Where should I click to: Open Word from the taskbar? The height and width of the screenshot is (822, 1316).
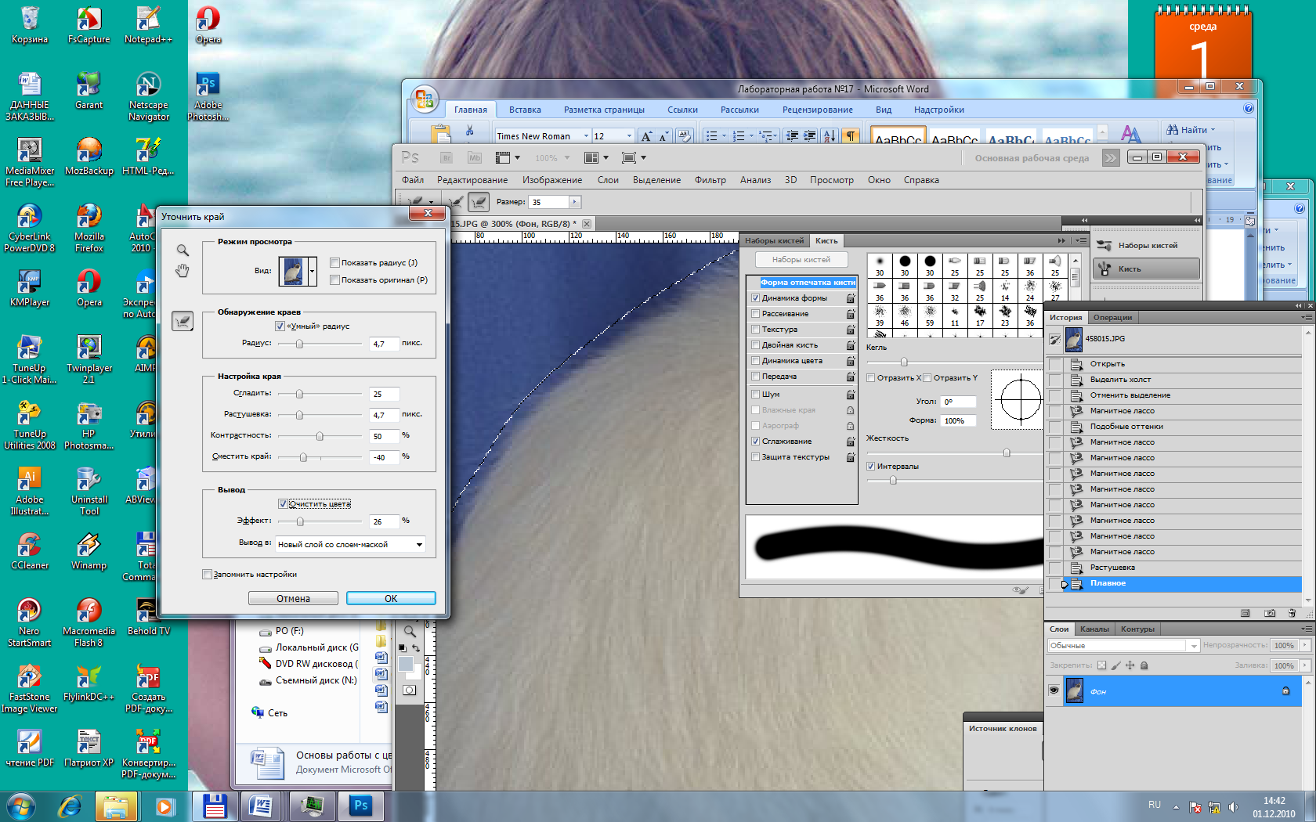(261, 806)
